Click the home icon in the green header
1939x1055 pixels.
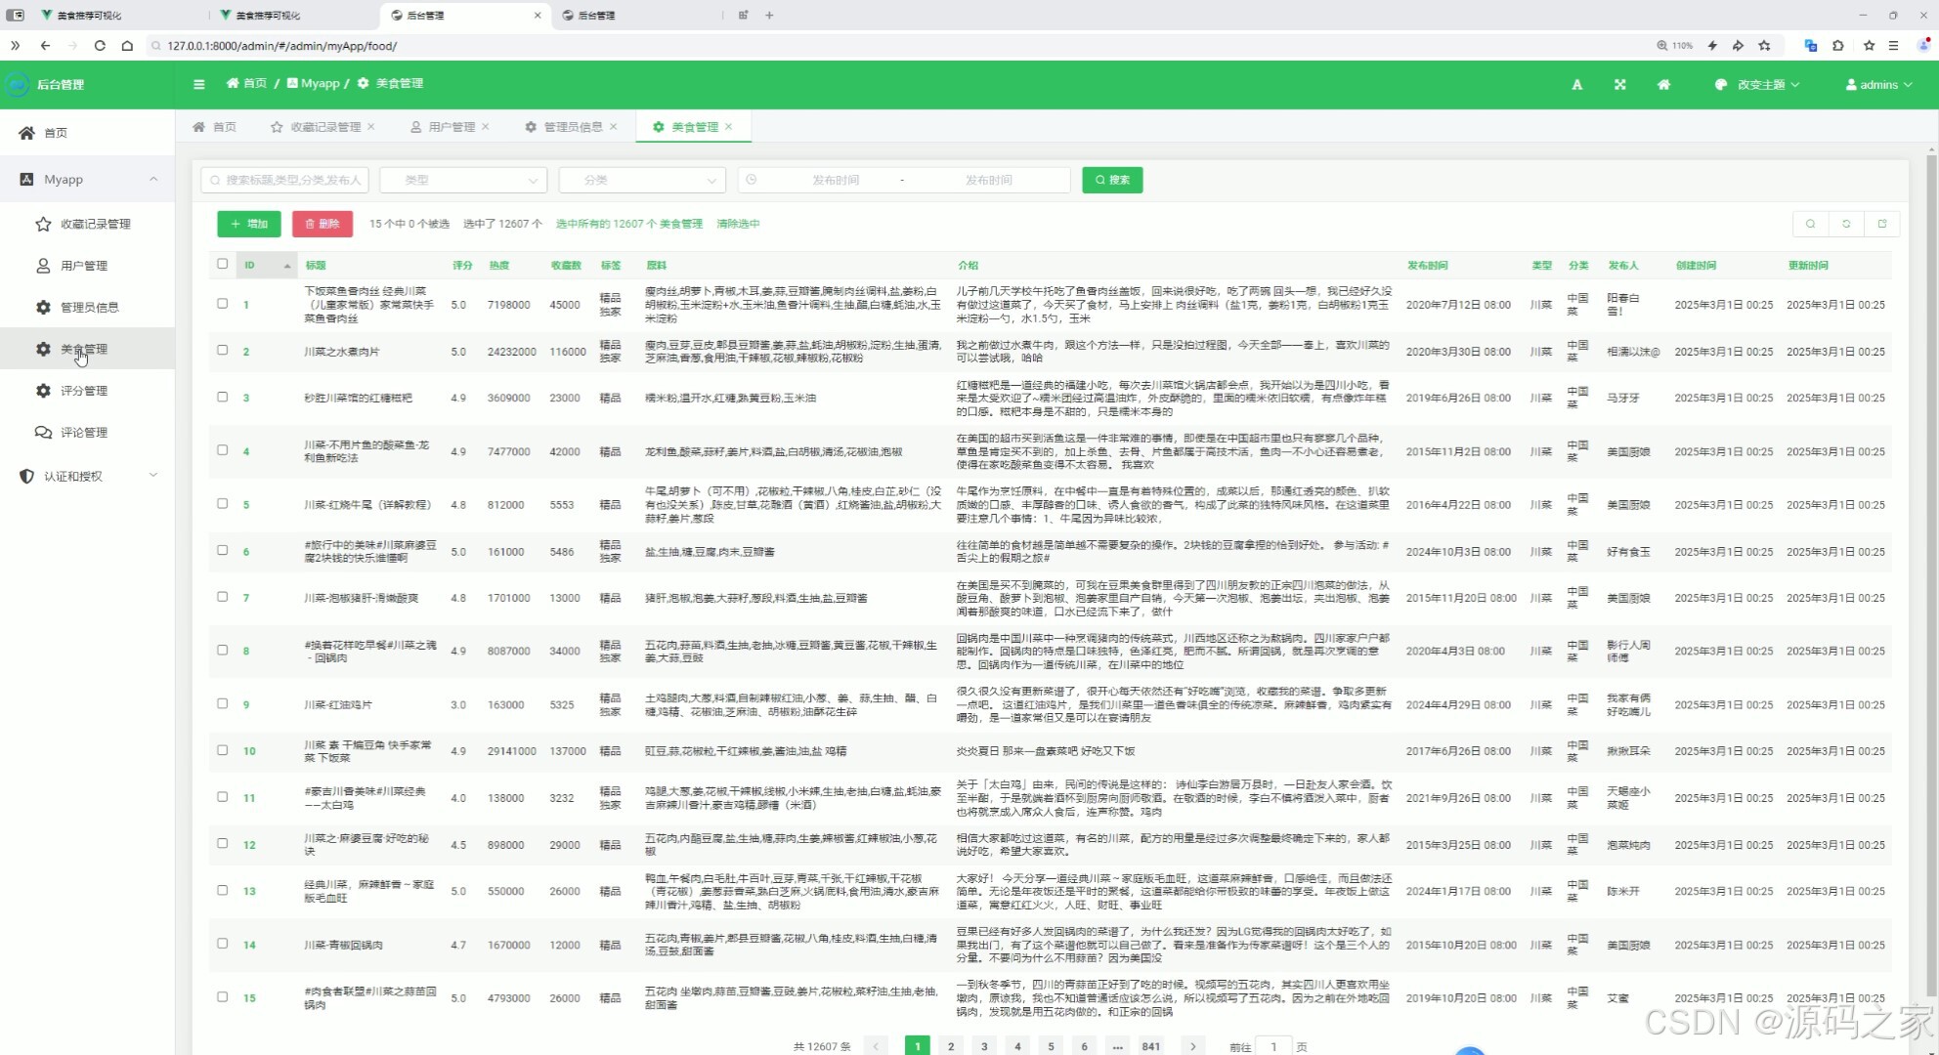click(x=1663, y=85)
